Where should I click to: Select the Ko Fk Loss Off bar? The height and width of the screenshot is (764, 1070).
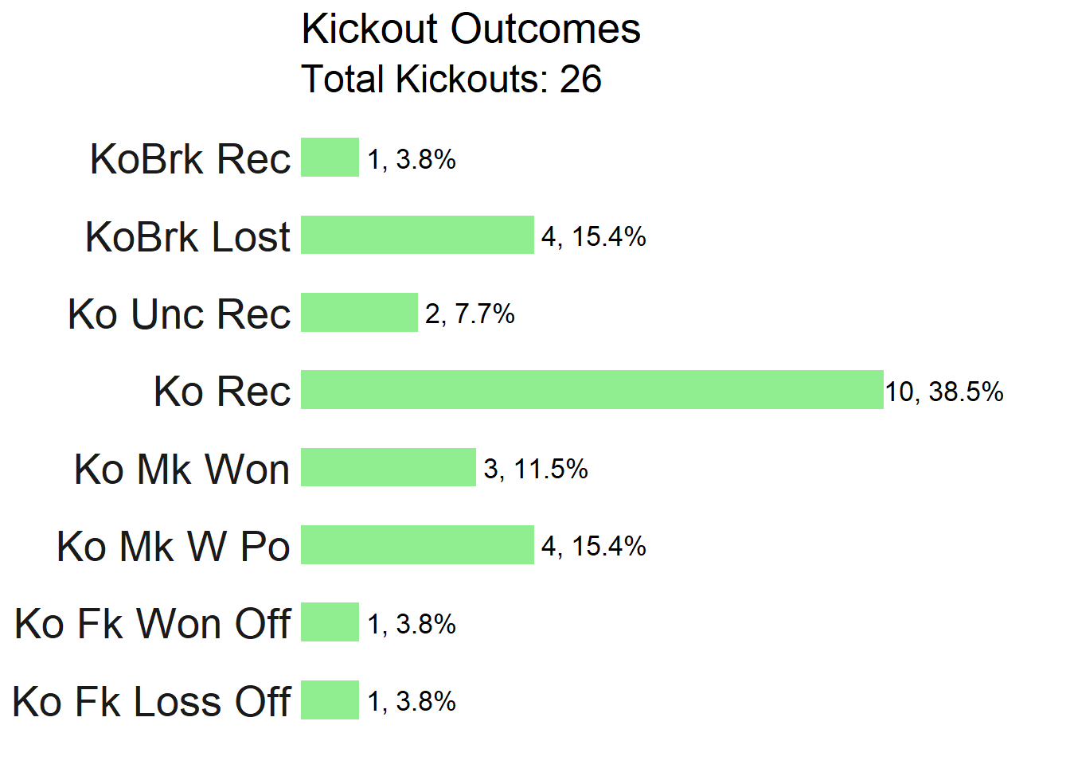click(330, 700)
